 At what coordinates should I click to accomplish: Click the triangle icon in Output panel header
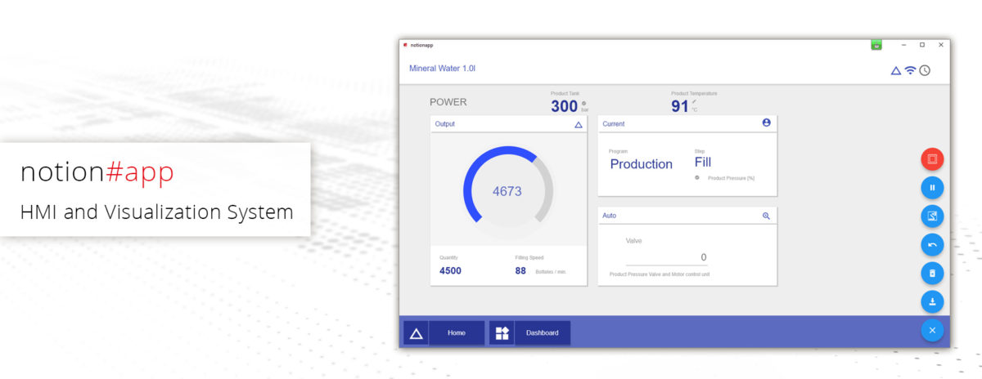pyautogui.click(x=578, y=125)
